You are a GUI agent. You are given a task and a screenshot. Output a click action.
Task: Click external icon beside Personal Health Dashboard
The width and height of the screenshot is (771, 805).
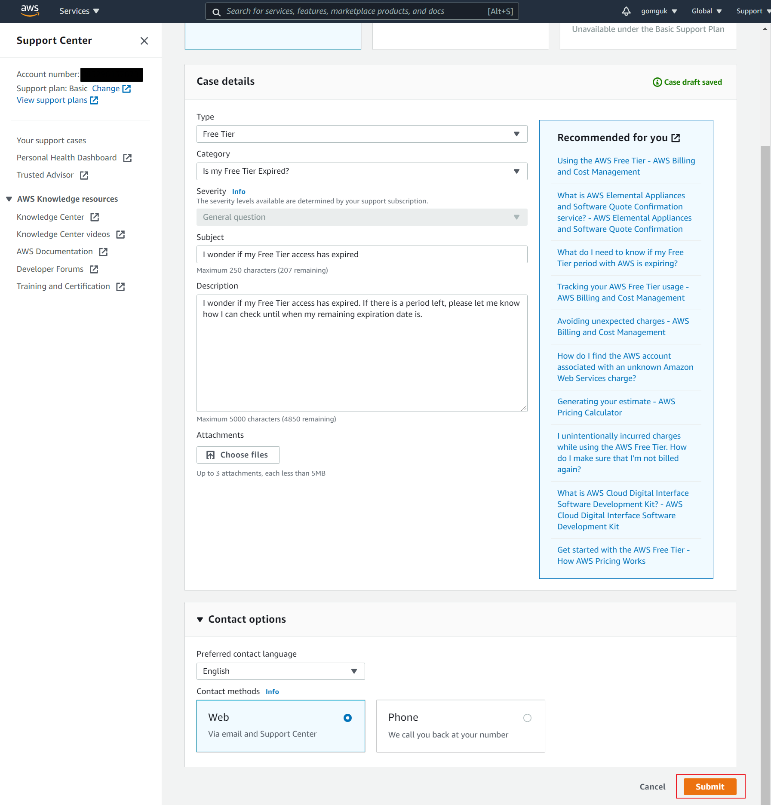tap(127, 158)
